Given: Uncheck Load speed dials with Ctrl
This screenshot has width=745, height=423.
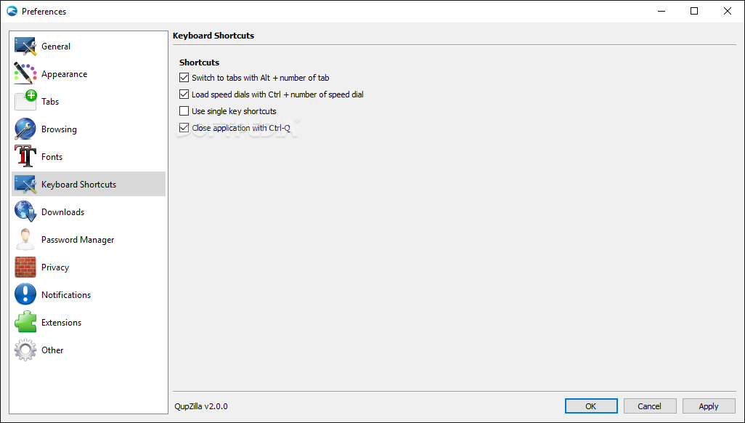Looking at the screenshot, I should [x=184, y=94].
